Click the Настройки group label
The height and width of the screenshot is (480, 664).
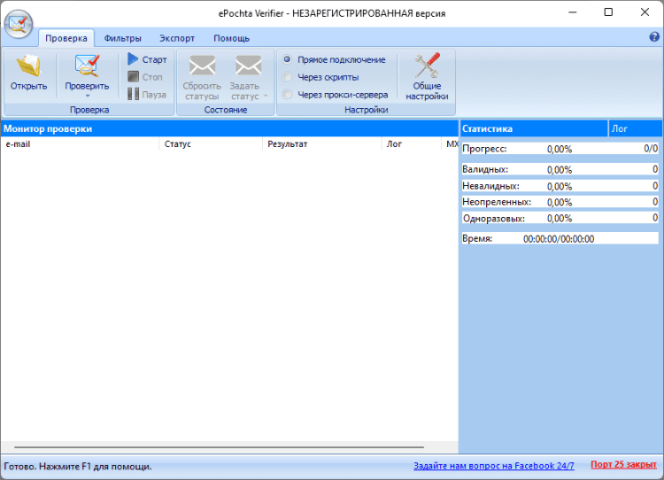(x=366, y=110)
